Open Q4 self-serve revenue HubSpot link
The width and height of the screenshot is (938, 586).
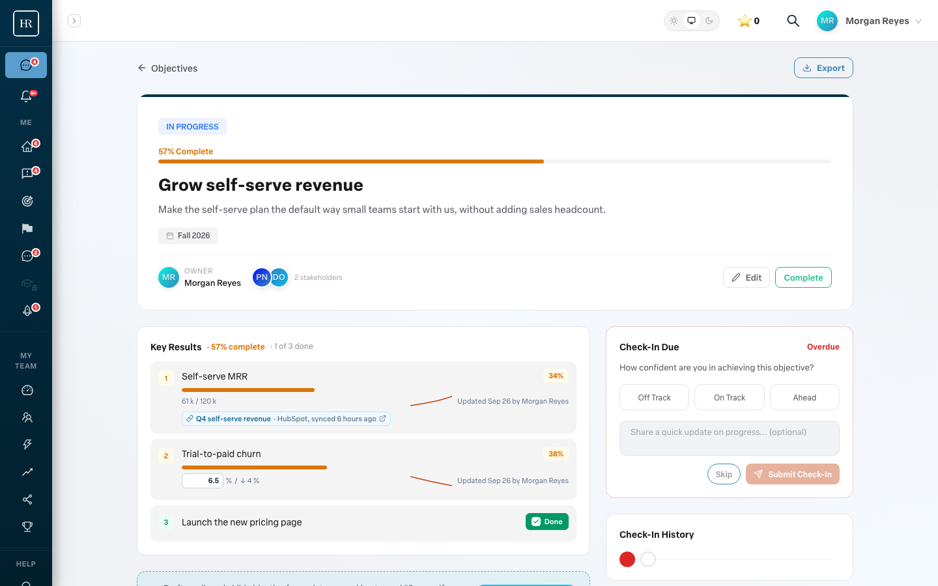(286, 419)
